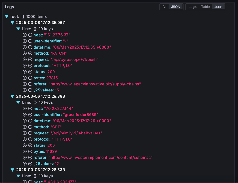Click the plus icon for datetime 06/Mar/2025:17:12:29

click(x=25, y=121)
